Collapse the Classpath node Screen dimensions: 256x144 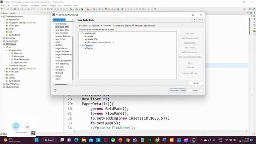pos(80,45)
